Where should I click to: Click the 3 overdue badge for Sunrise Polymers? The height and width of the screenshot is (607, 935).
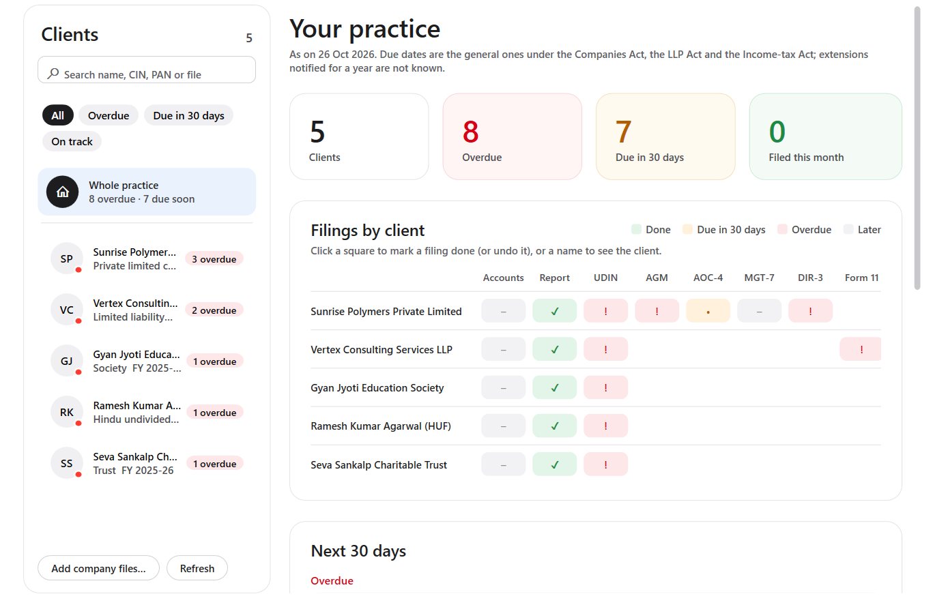(x=214, y=259)
